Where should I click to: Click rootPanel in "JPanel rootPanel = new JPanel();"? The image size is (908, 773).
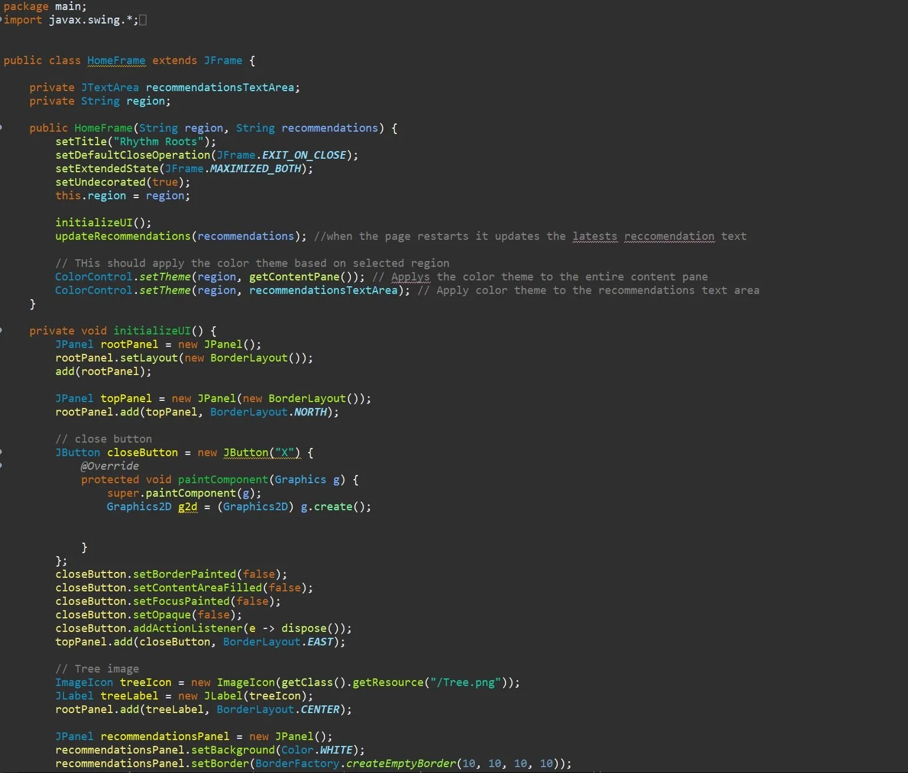click(x=129, y=344)
